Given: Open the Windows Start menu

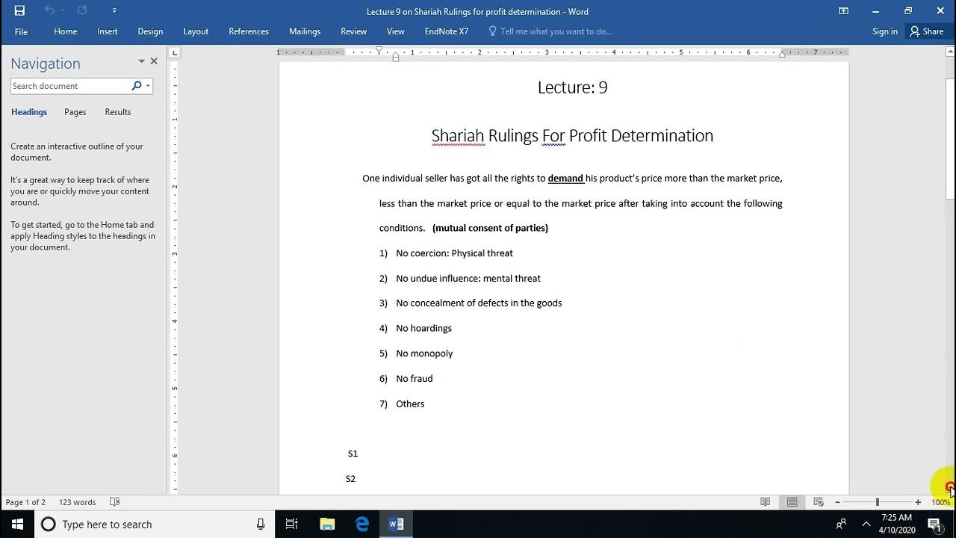Looking at the screenshot, I should coord(17,525).
